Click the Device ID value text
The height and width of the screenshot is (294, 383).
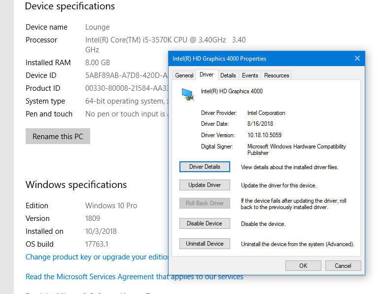pos(127,75)
